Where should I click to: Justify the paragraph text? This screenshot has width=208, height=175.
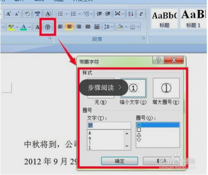pyautogui.click(x=88, y=27)
